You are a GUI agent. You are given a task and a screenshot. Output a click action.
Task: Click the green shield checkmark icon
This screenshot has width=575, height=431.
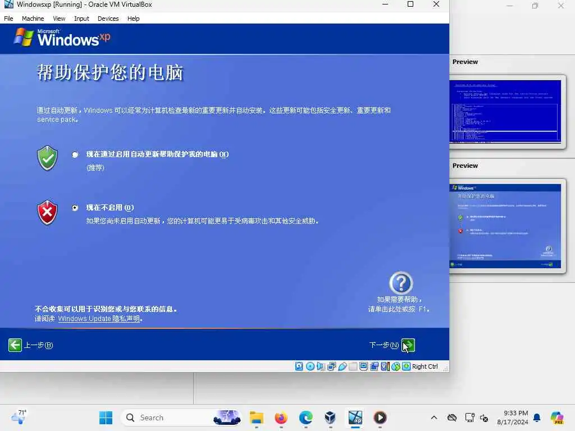[47, 158]
